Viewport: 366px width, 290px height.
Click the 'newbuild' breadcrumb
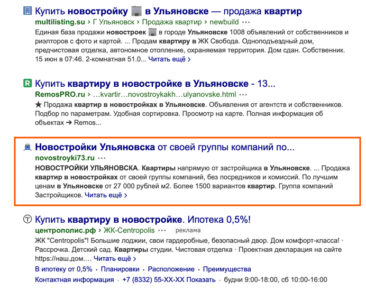(x=224, y=22)
